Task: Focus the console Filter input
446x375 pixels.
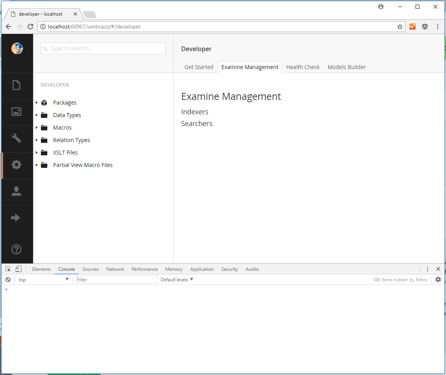Action: tap(116, 280)
